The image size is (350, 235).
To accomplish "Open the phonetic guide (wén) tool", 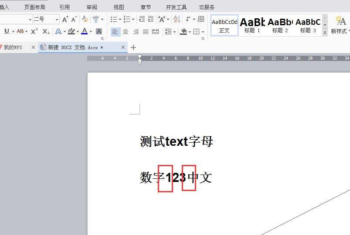I will click(95, 19).
